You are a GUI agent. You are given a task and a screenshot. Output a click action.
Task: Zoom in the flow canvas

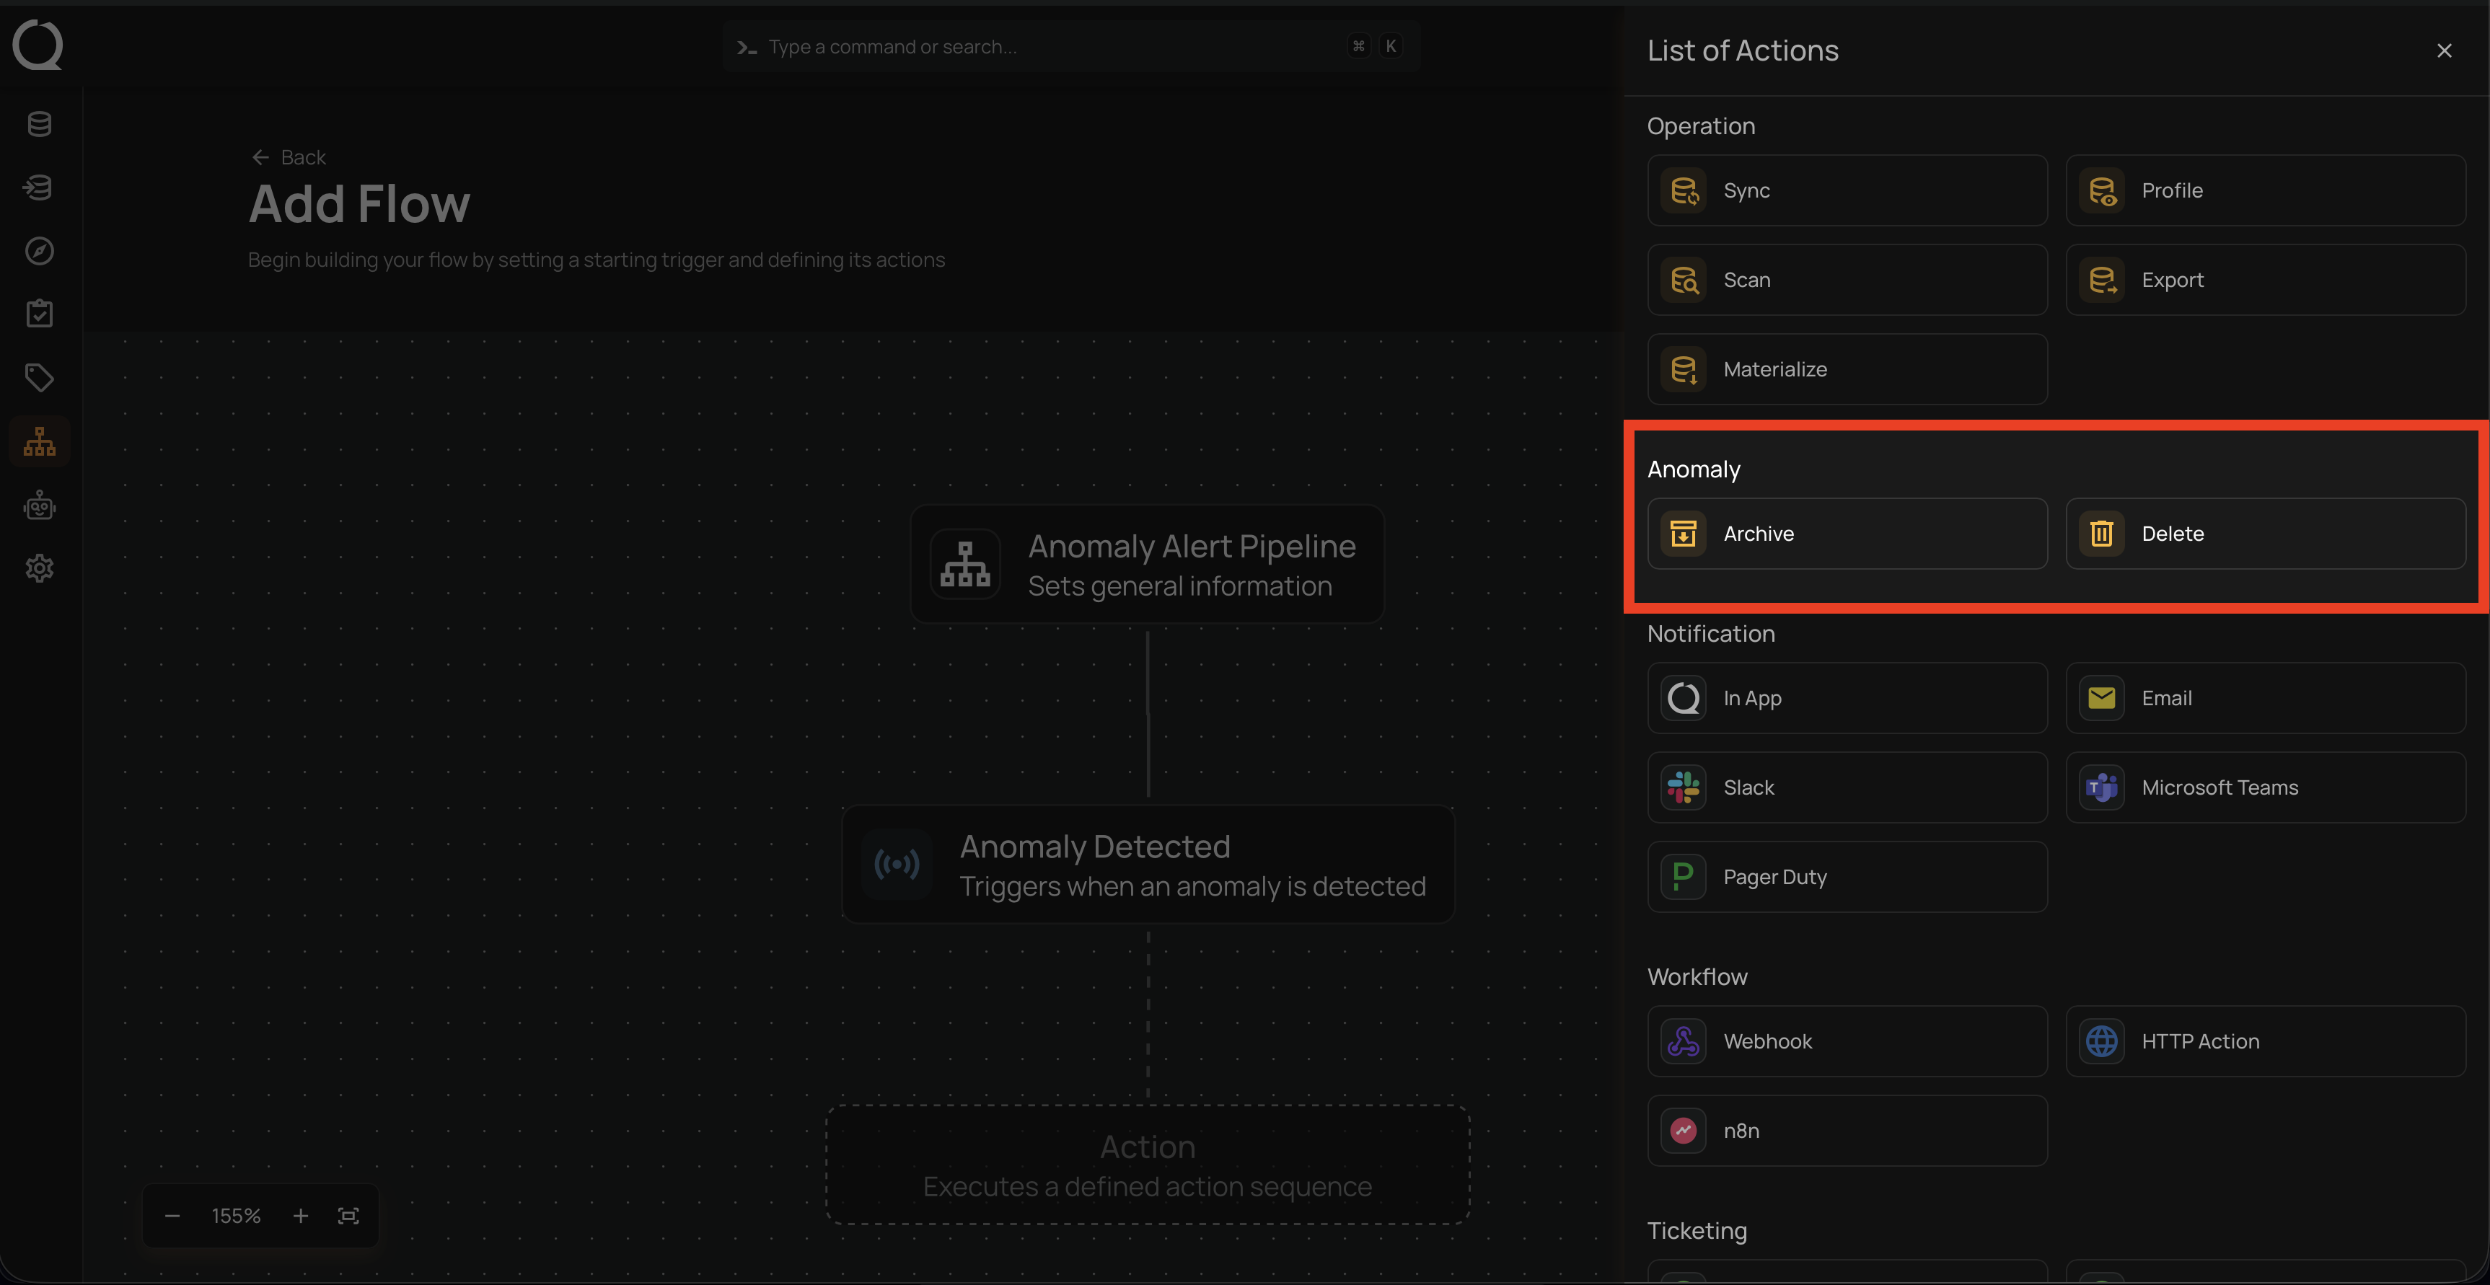[301, 1216]
